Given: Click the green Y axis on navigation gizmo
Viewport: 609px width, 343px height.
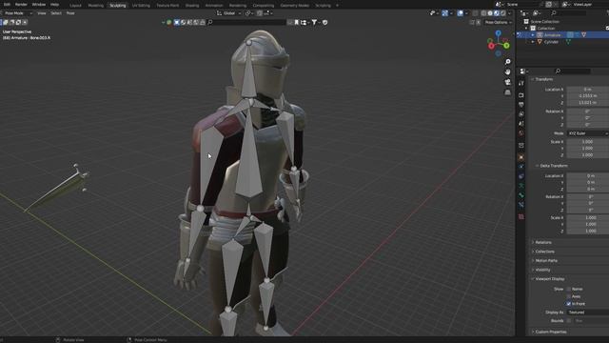Looking at the screenshot, I should point(507,46).
